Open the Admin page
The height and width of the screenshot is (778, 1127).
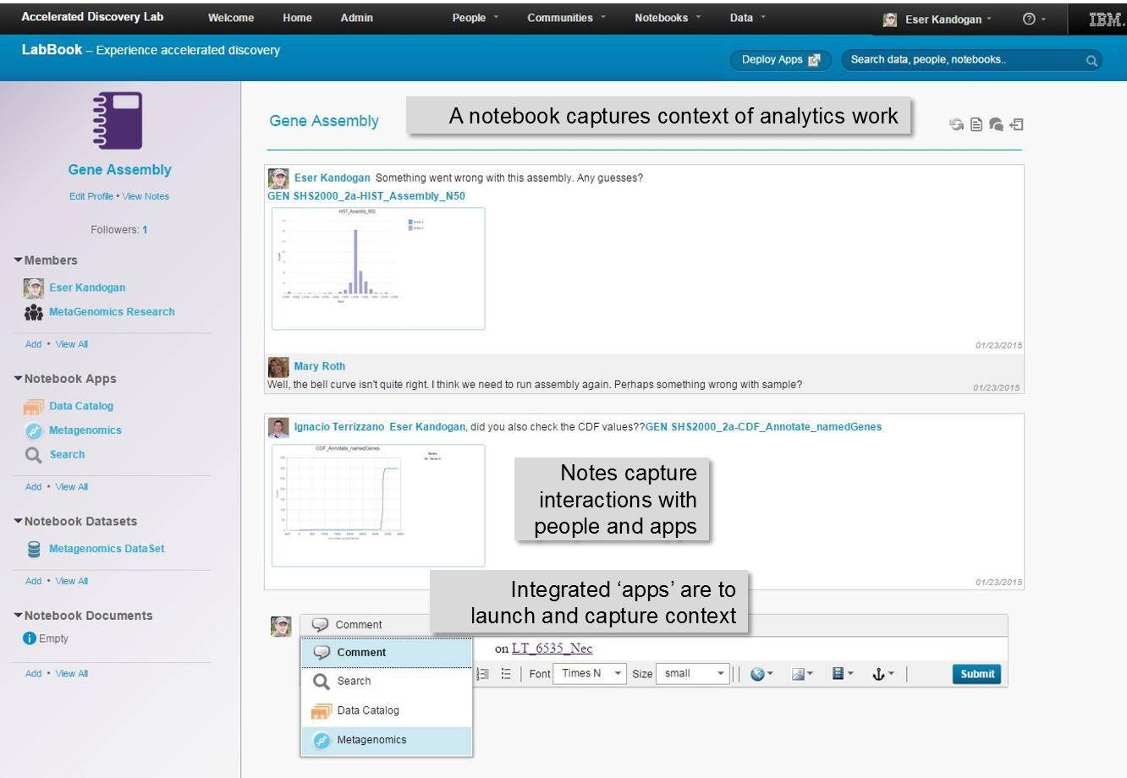pyautogui.click(x=356, y=18)
